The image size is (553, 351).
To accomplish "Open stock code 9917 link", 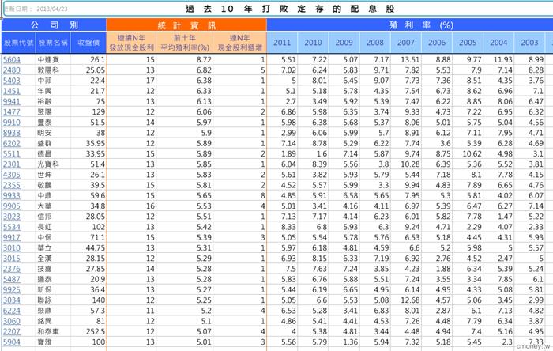I will point(12,237).
